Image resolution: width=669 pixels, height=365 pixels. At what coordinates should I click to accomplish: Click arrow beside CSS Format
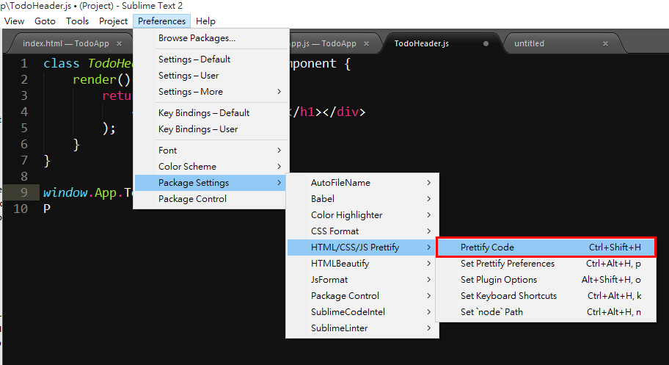[x=429, y=231]
